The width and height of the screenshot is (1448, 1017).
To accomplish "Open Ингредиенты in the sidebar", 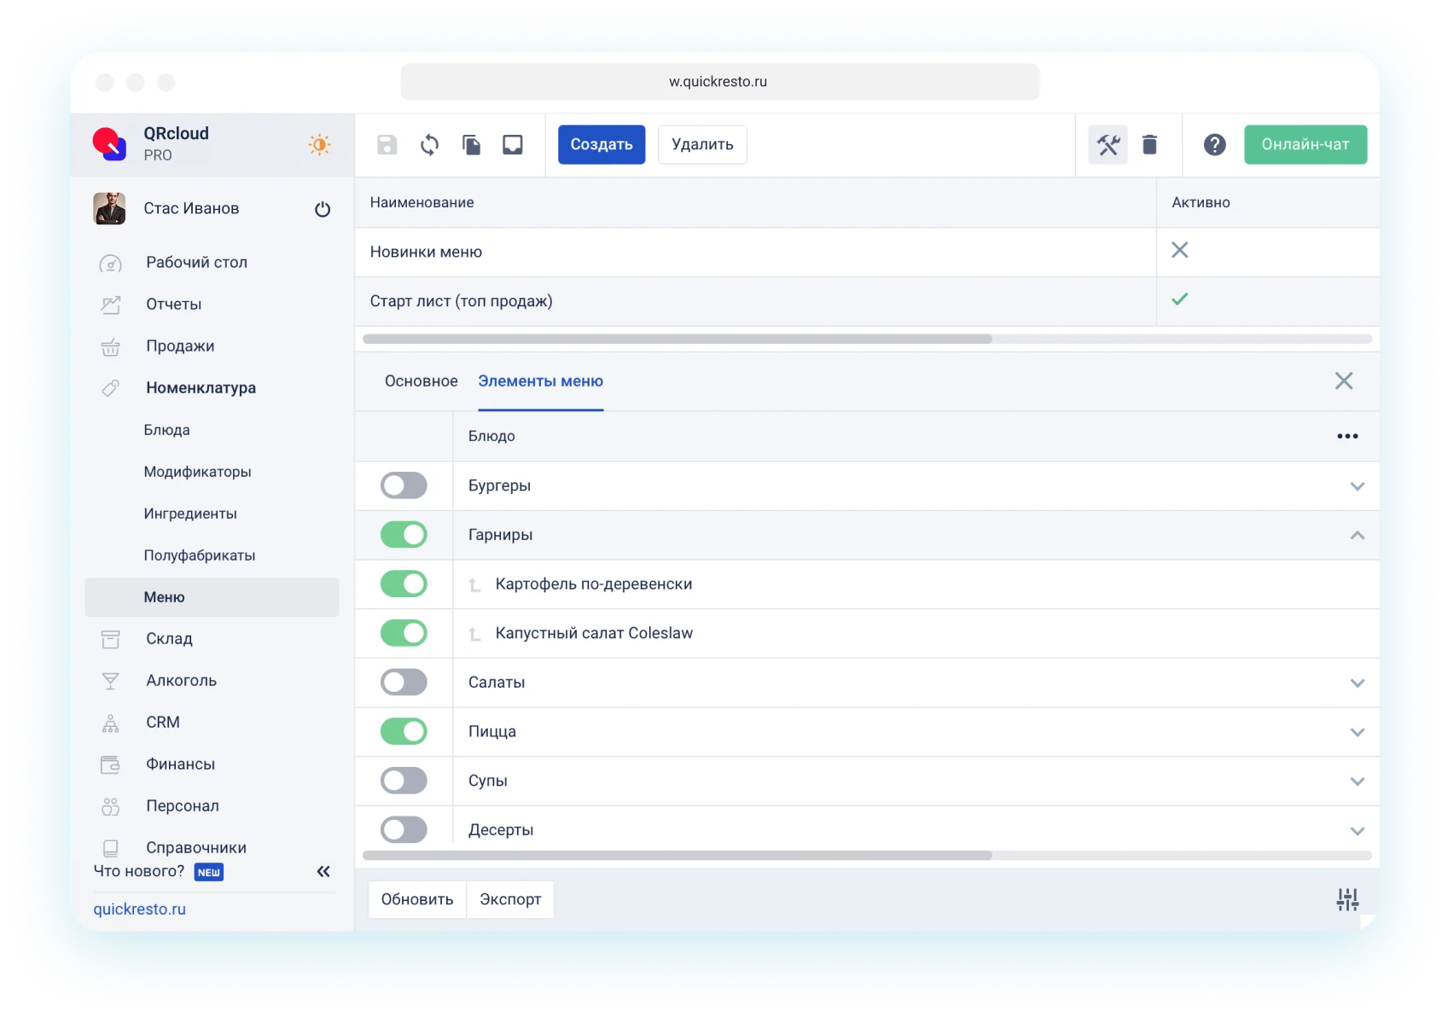I will 190,514.
